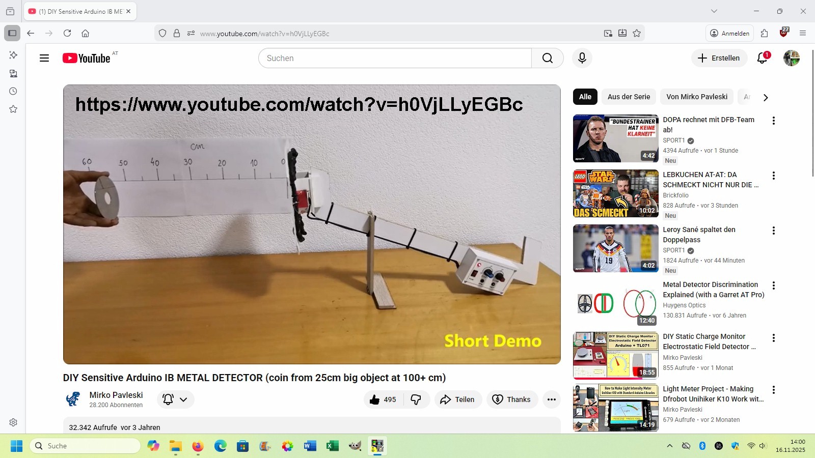Dislike the video with thumbs down
Screen dimensions: 815x458
[x=416, y=399]
